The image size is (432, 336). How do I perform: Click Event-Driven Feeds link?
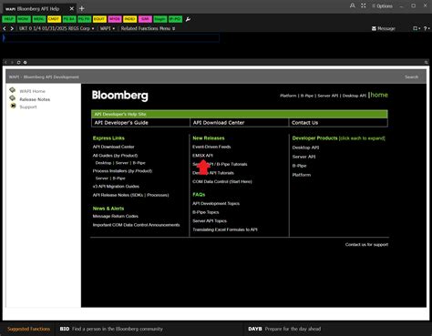pyautogui.click(x=211, y=147)
